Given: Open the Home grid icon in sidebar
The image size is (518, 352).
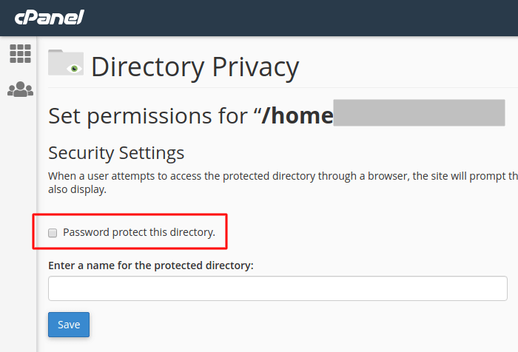Looking at the screenshot, I should [x=20, y=53].
